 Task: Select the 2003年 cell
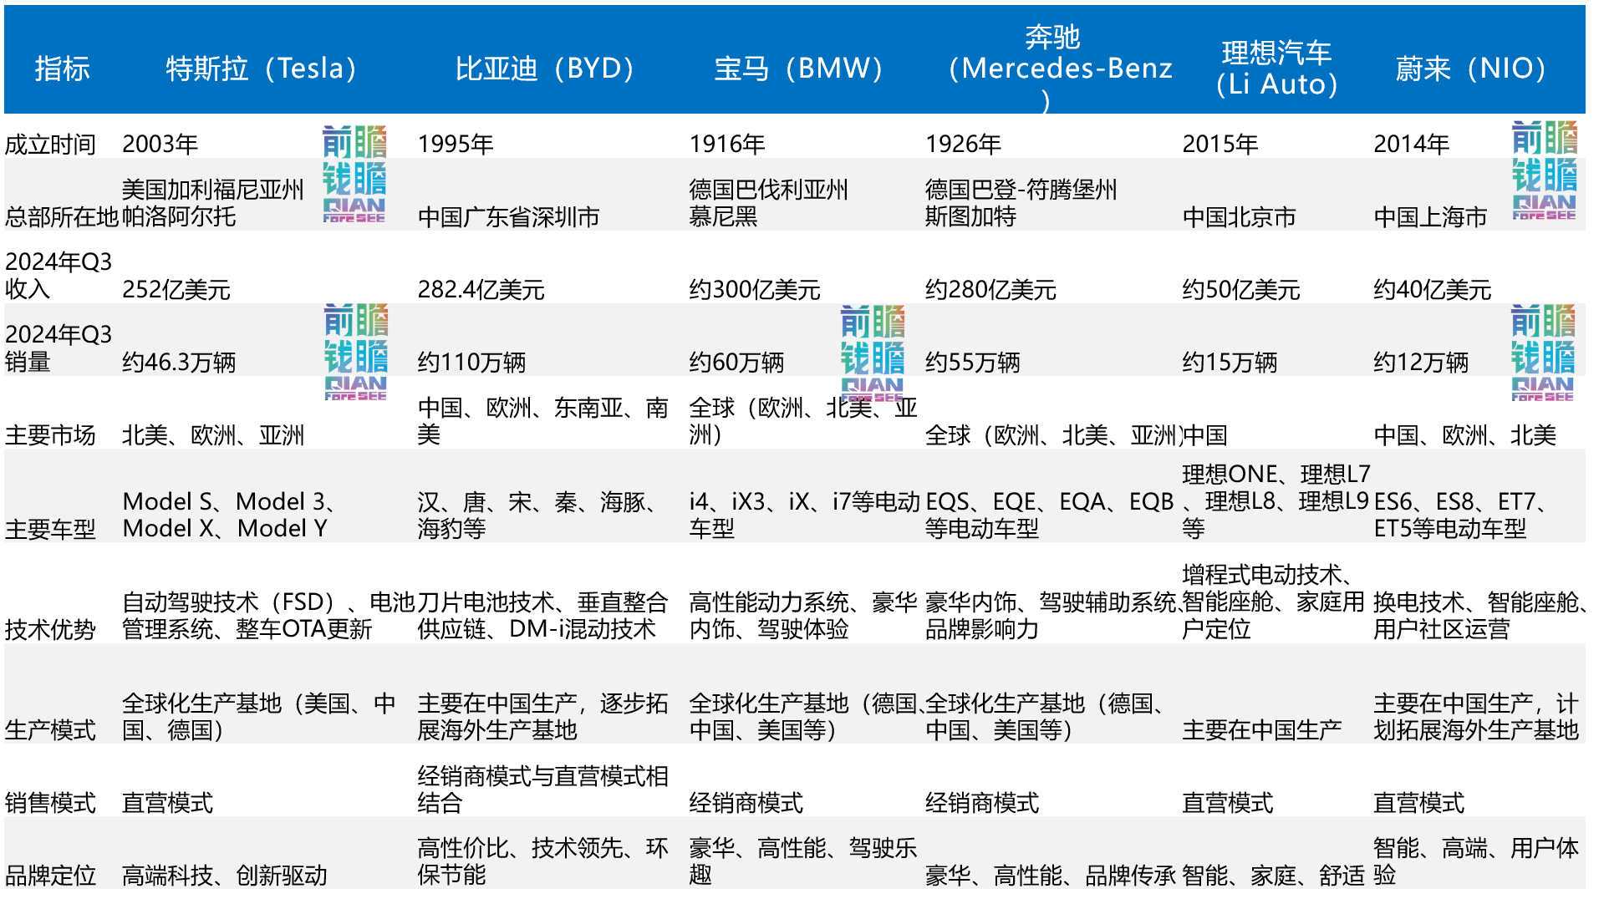[x=160, y=145]
